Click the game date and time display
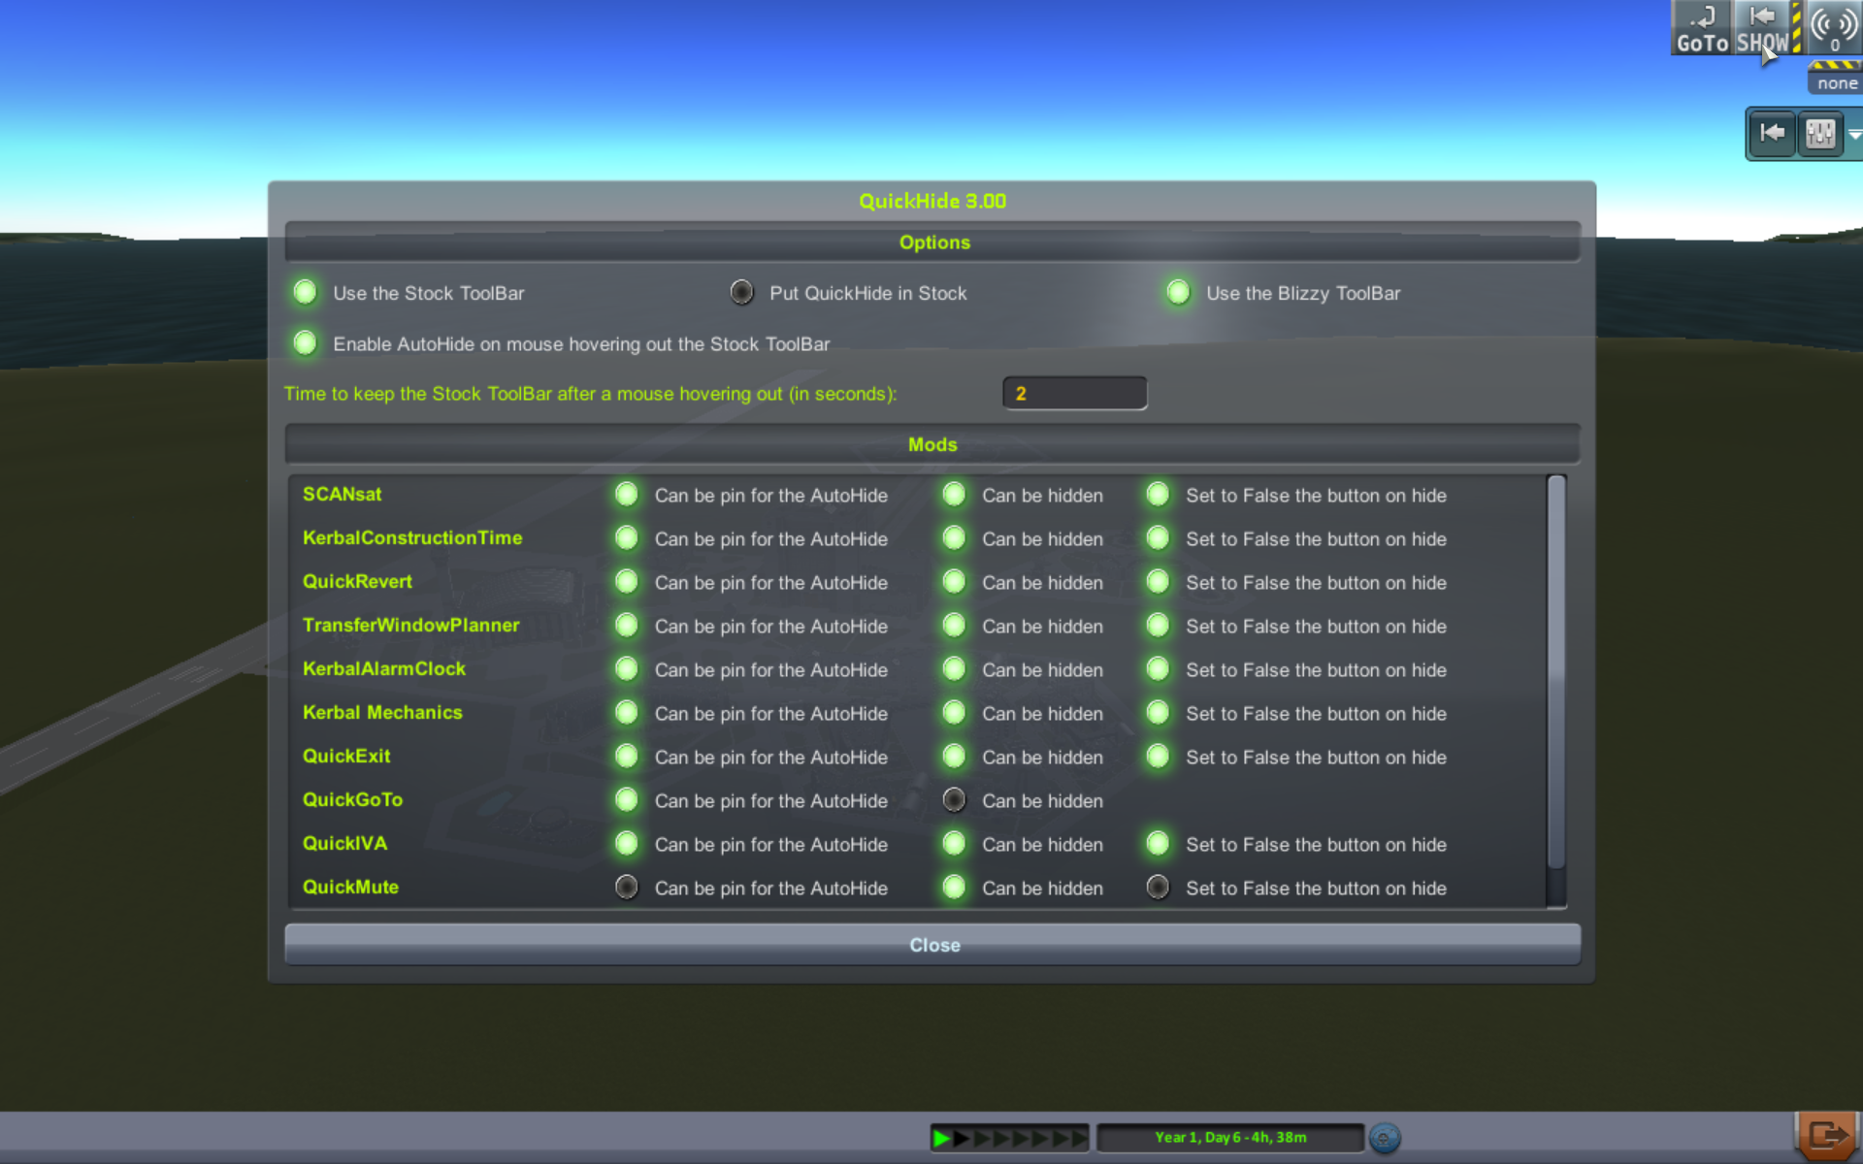This screenshot has width=1863, height=1164. [x=1230, y=1137]
